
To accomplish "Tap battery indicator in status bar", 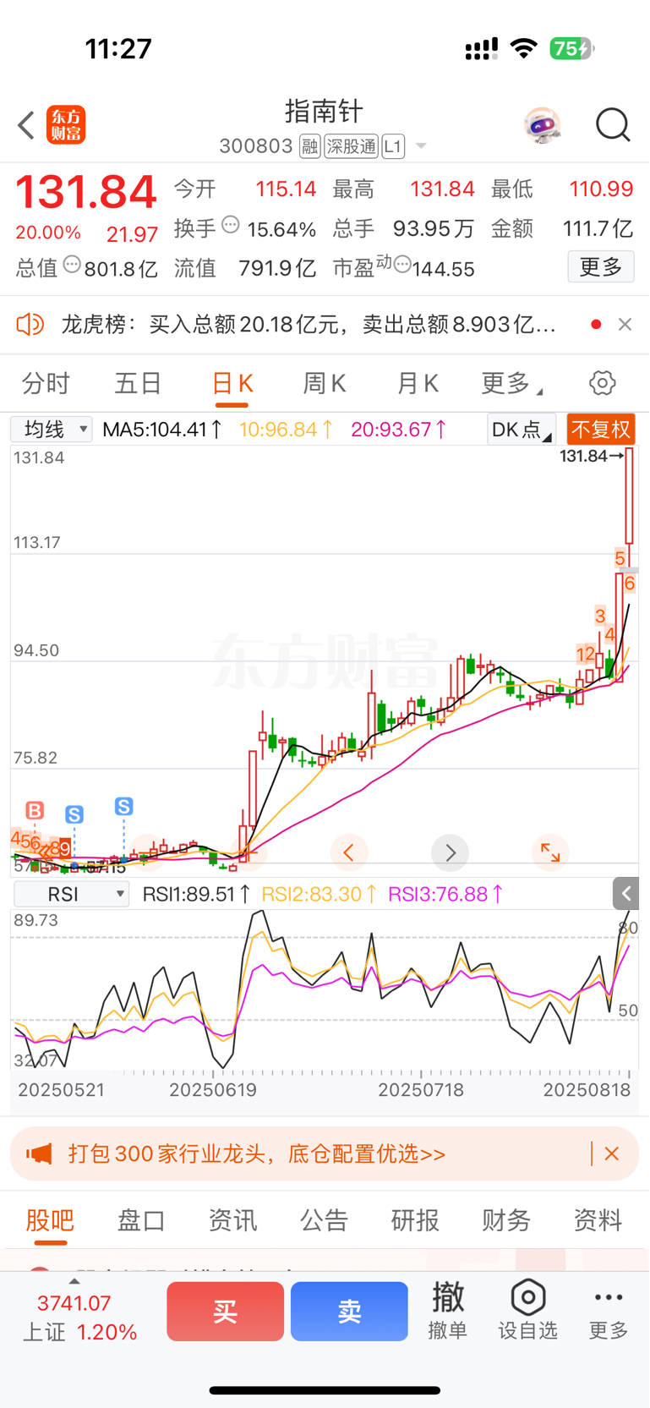I will tap(572, 49).
